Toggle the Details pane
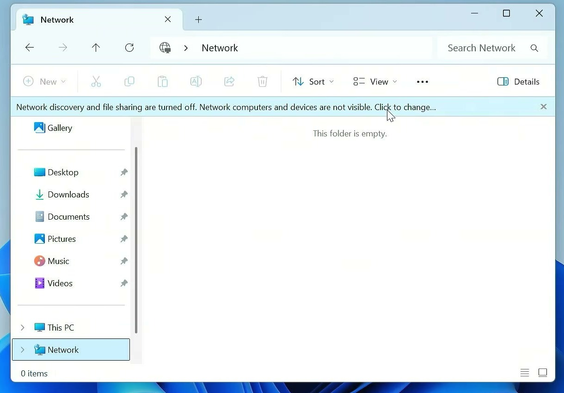This screenshot has width=564, height=393. (518, 81)
